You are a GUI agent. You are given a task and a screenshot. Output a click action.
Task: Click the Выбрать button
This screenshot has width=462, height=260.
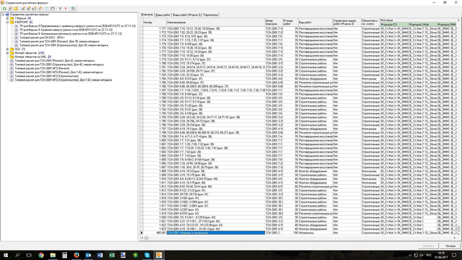[x=428, y=246]
